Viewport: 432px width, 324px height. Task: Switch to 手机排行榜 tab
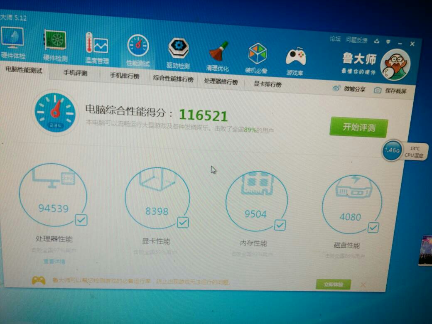[125, 76]
